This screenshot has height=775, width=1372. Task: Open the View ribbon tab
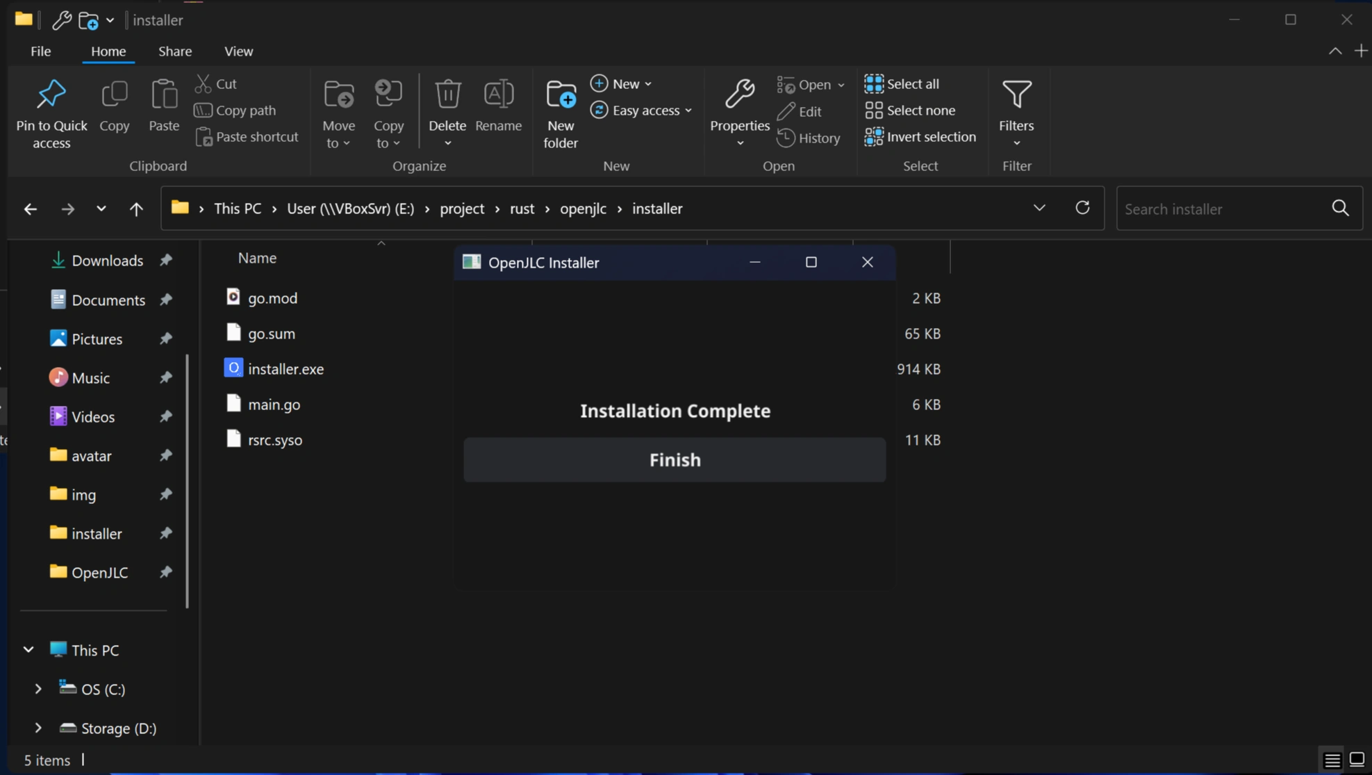238,51
